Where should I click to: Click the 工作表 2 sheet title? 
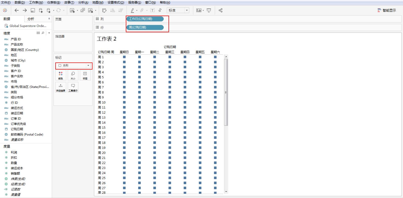107,39
